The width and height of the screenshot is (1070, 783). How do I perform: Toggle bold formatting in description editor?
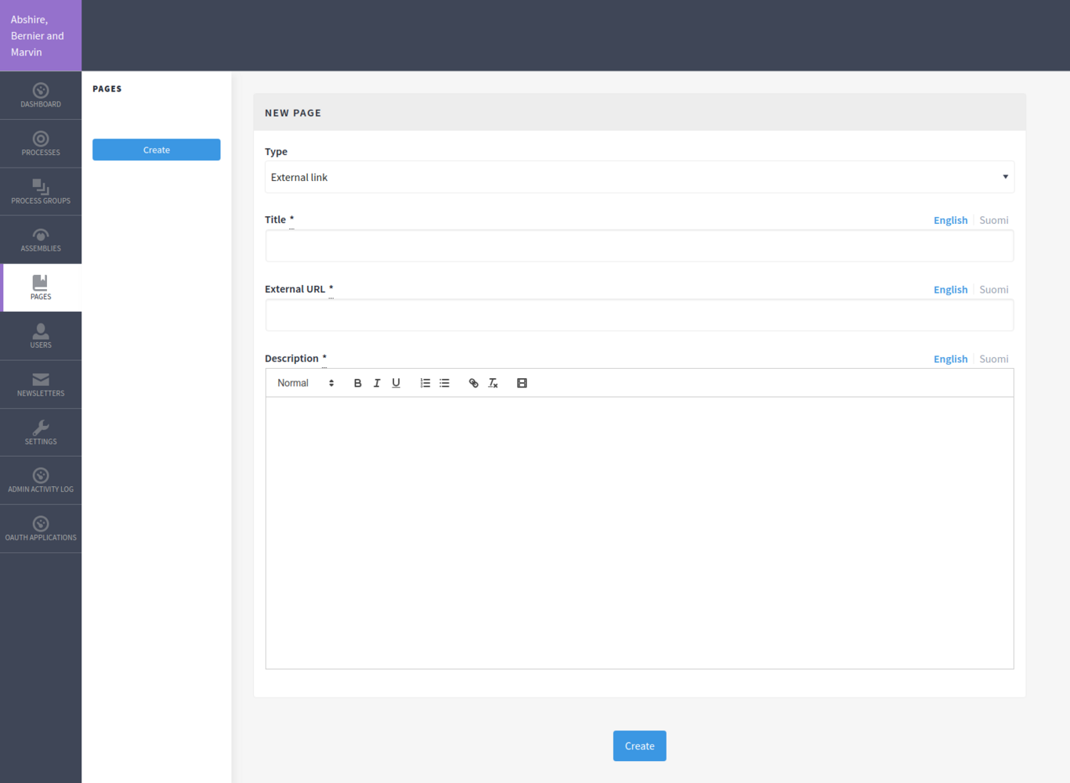[x=357, y=383]
